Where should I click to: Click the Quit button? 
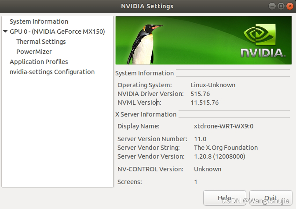(270, 198)
